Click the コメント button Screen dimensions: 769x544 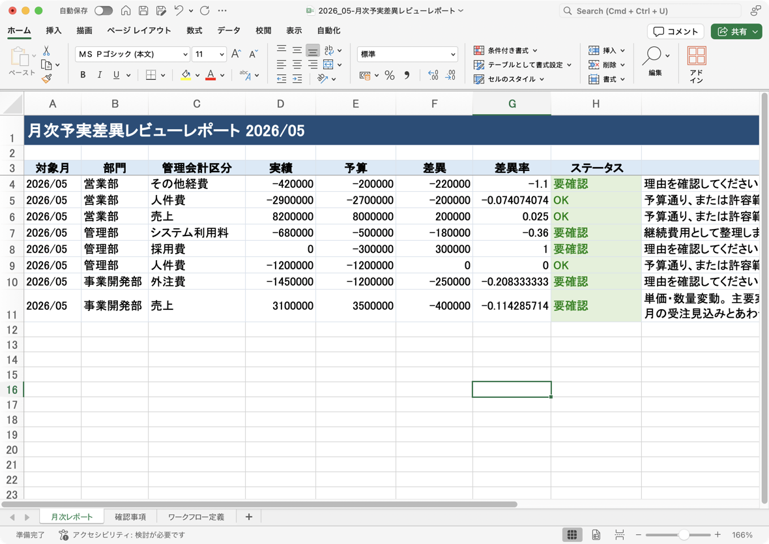(676, 31)
